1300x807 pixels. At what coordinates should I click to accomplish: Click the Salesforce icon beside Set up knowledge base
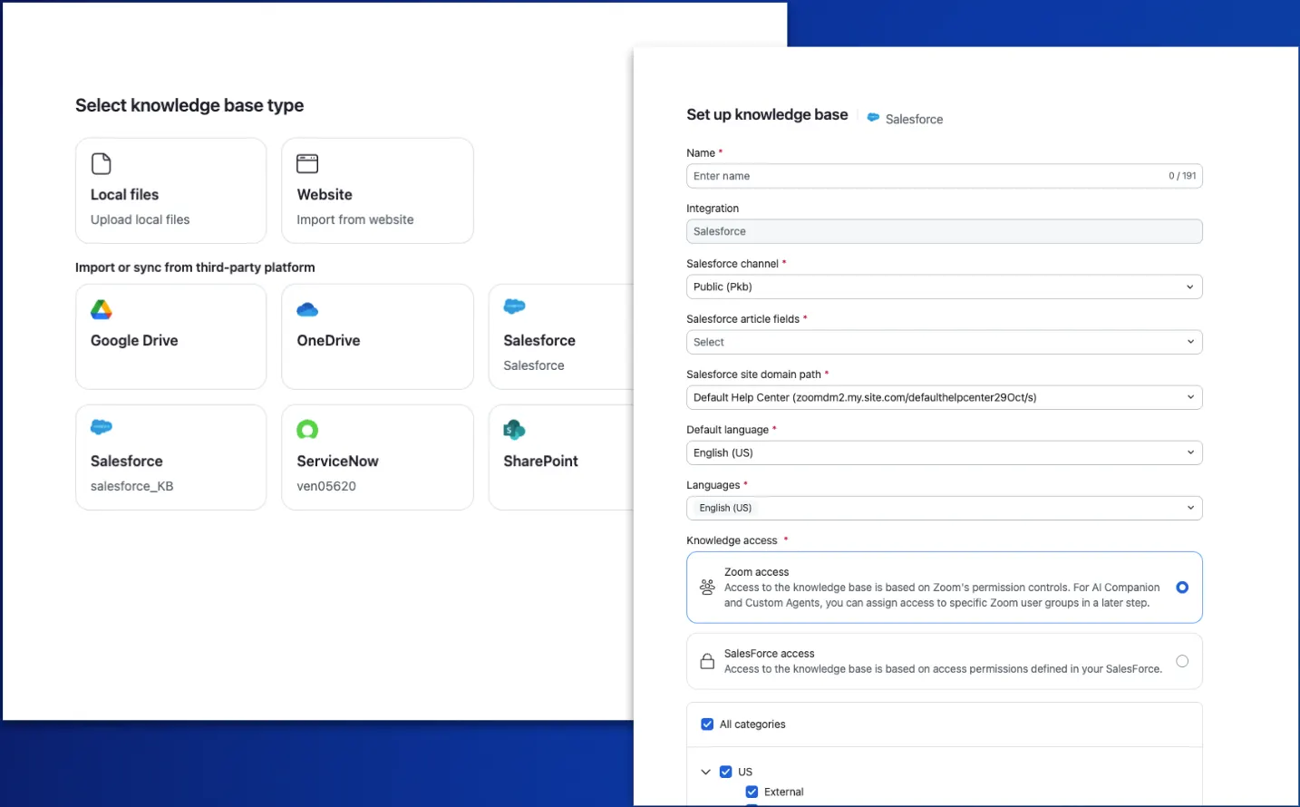click(x=873, y=118)
